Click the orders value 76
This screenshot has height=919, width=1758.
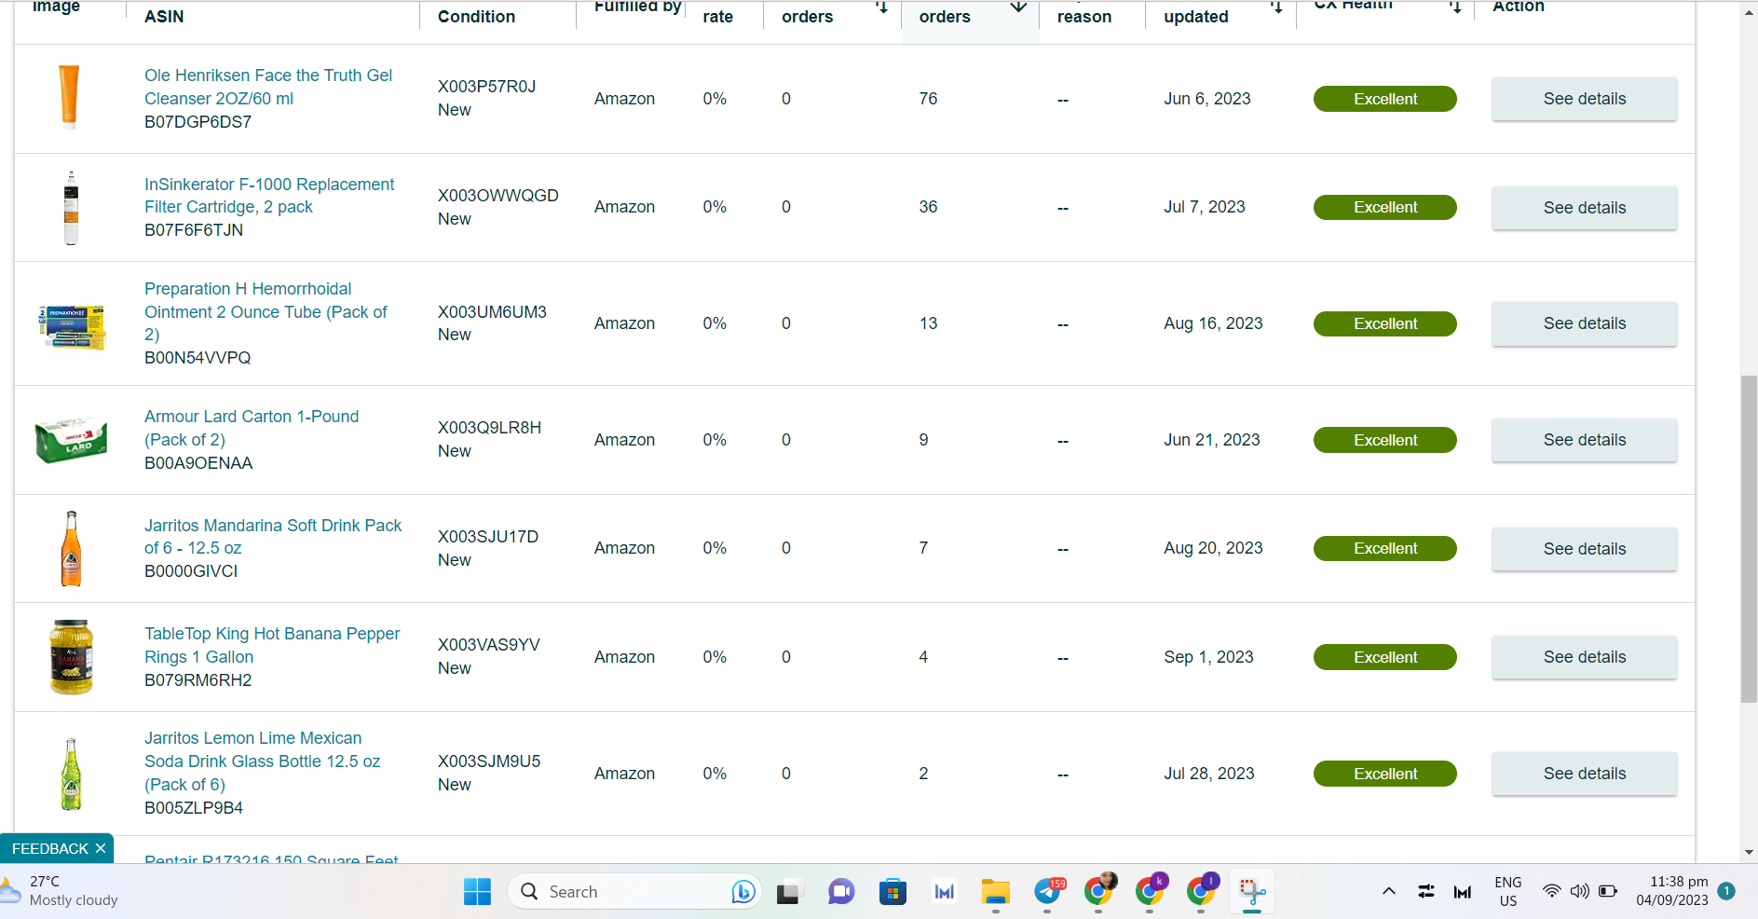(928, 99)
